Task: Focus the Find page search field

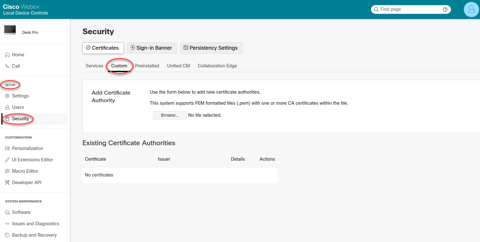Action: 409,9
